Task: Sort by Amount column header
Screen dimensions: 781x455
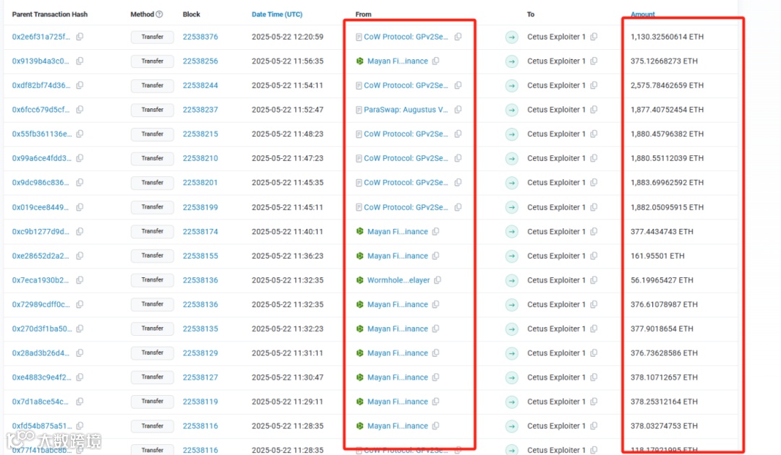Action: (643, 14)
